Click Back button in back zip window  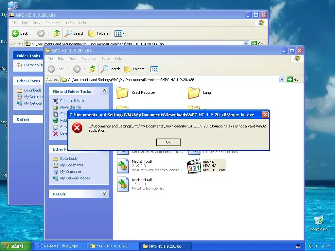(x=20, y=33)
